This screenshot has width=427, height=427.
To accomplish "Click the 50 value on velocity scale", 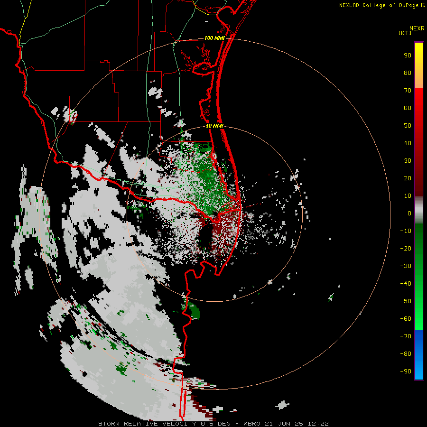I will [x=408, y=126].
